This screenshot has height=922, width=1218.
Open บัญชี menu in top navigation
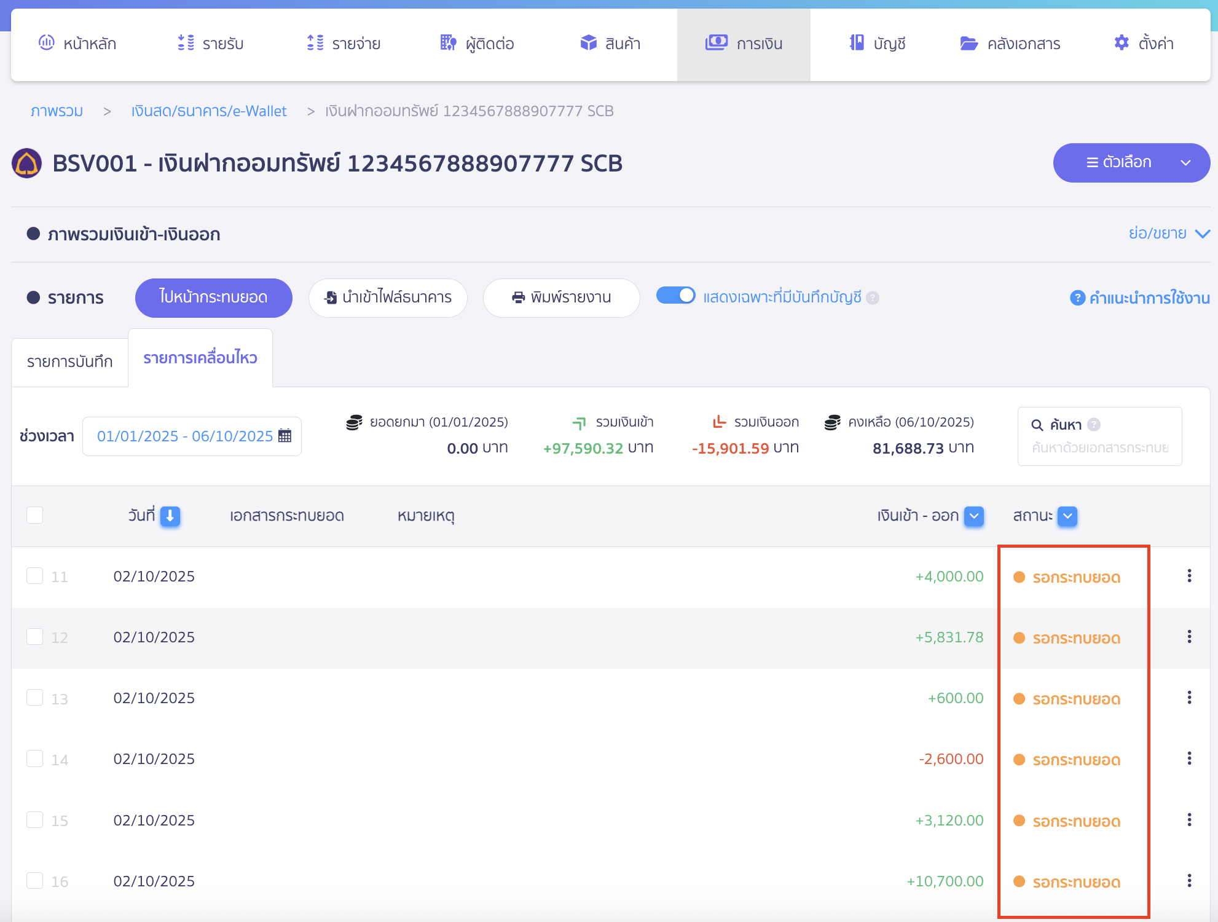click(878, 44)
